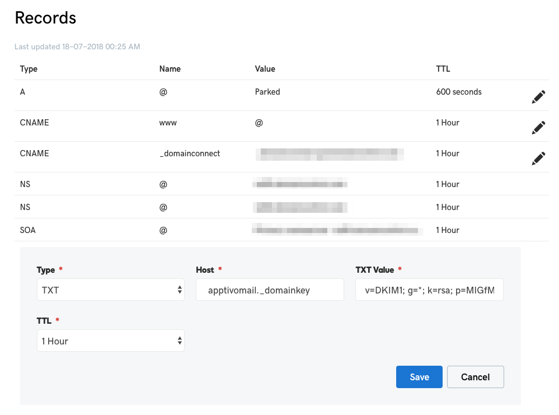Click the Type selector stepper arrows

click(178, 290)
